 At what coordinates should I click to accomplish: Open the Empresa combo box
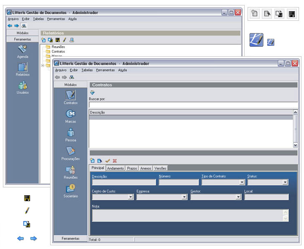coord(184,197)
